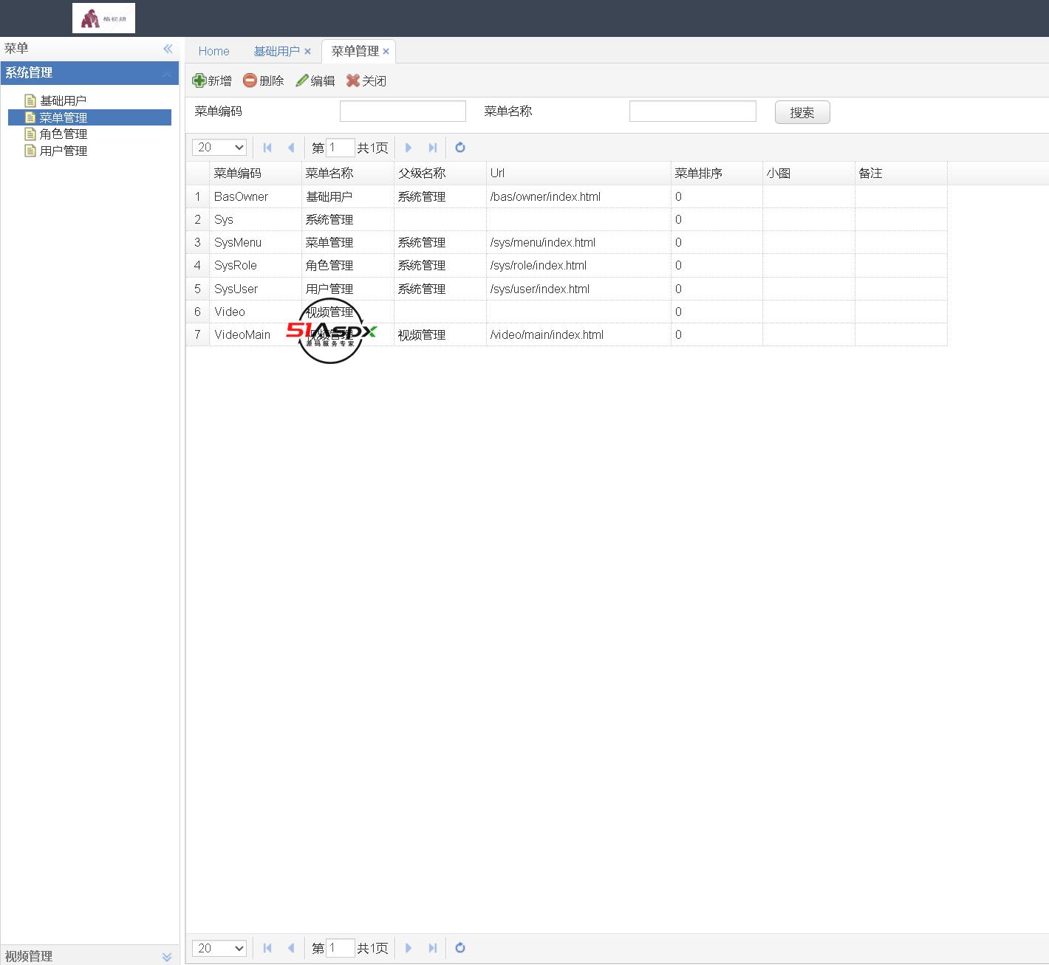Viewport: 1049px width, 965px height.
Task: Click /sys/user/index.html Url cell
Action: (578, 289)
